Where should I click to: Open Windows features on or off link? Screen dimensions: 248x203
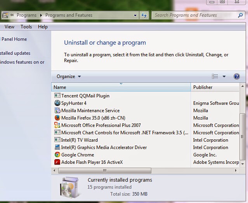(22, 62)
